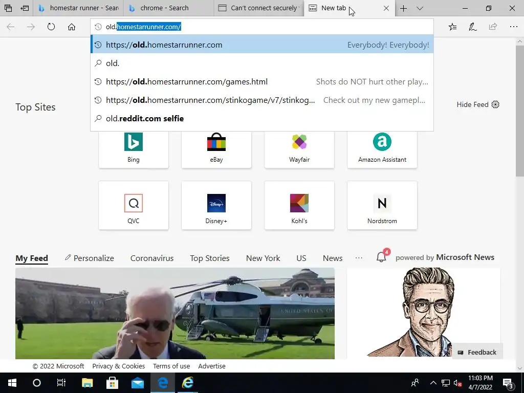
Task: Click the Feedback button
Action: click(x=477, y=352)
